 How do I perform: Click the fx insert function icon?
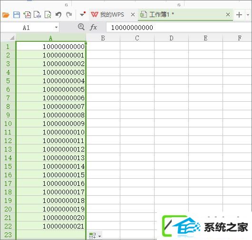93,27
